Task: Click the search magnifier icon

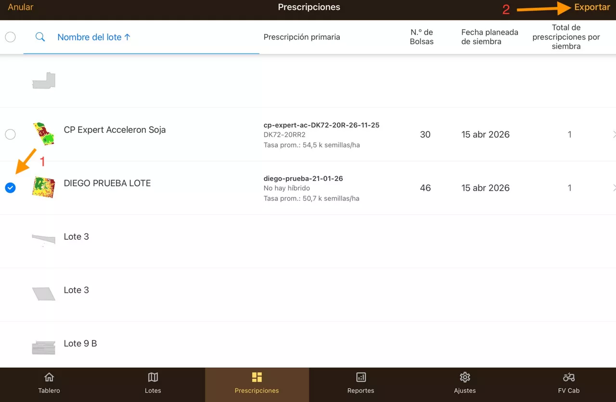Action: coord(40,37)
